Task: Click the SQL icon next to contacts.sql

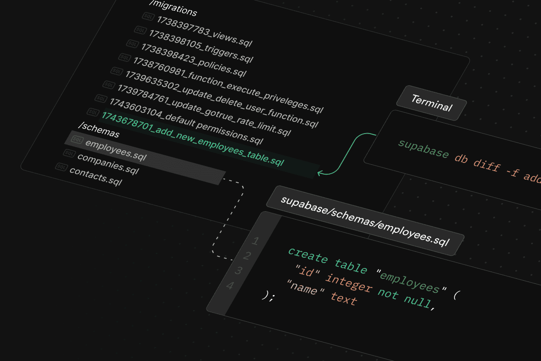Action: point(62,167)
